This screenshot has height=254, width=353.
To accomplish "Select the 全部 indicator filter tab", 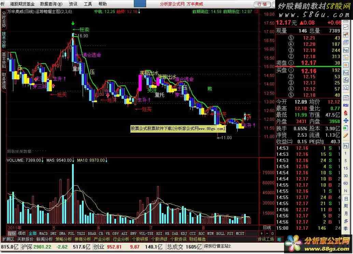I will click(33, 233).
